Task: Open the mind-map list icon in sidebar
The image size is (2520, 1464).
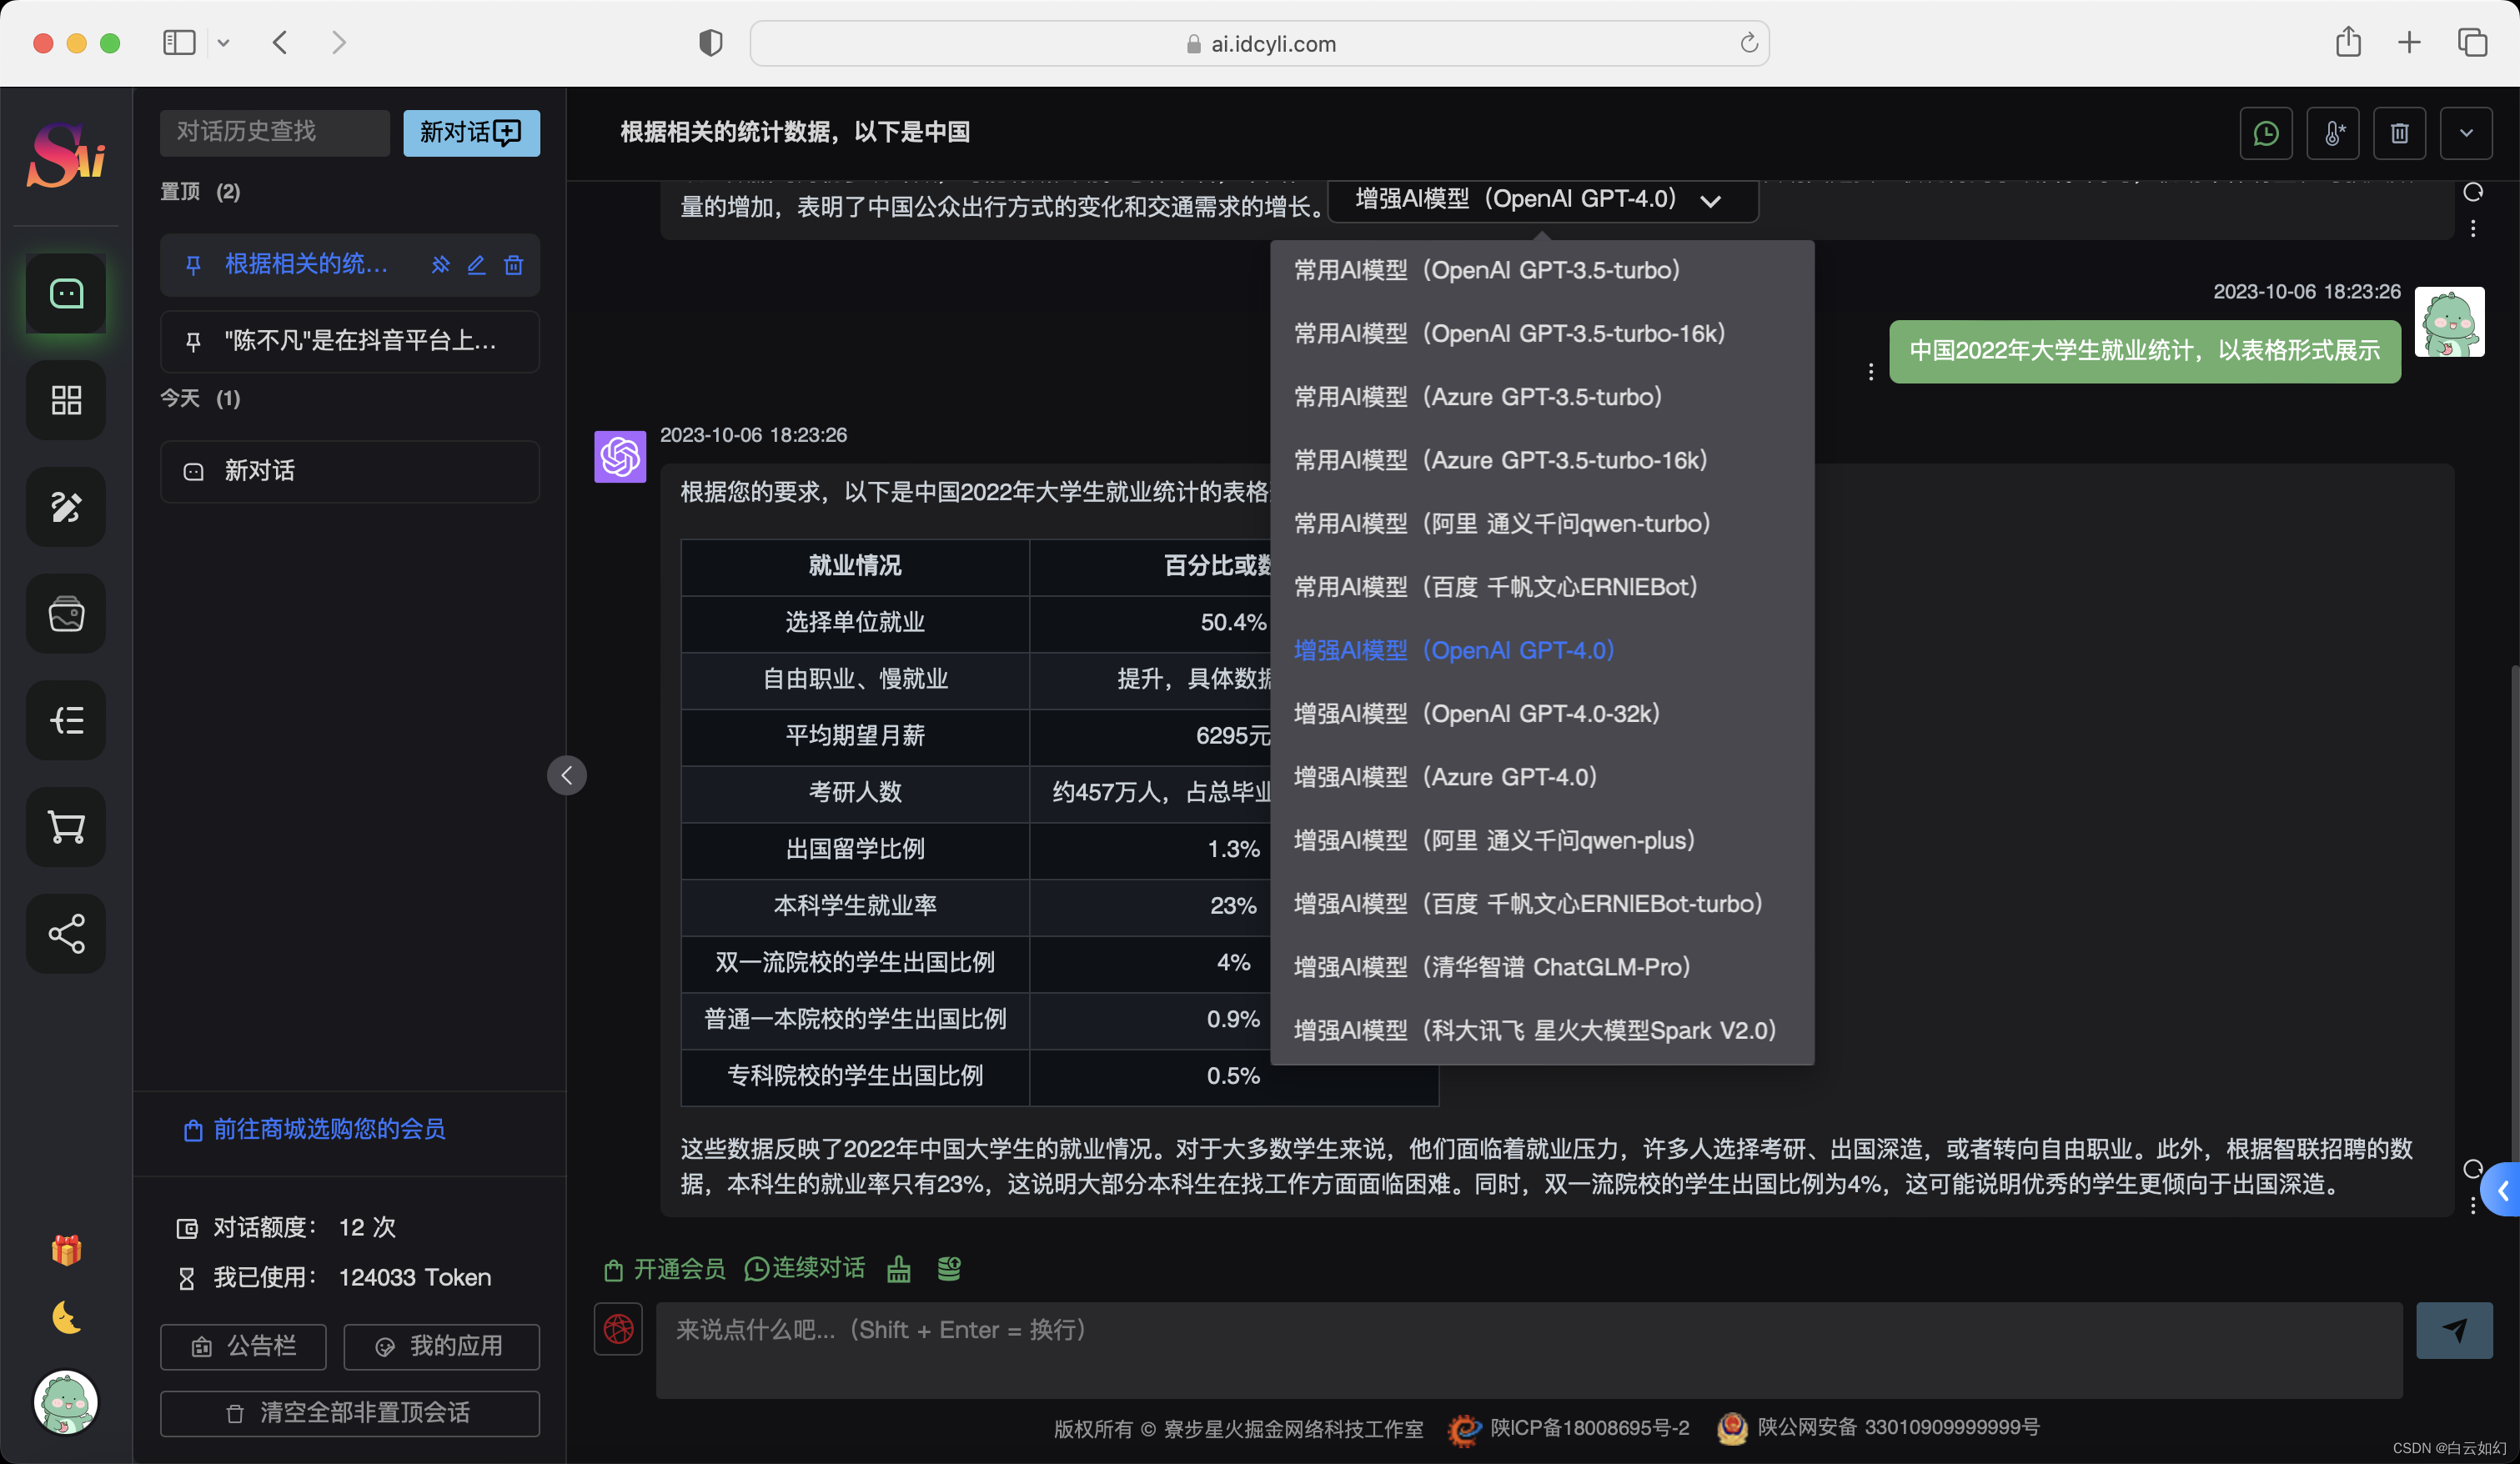Action: pyautogui.click(x=66, y=720)
